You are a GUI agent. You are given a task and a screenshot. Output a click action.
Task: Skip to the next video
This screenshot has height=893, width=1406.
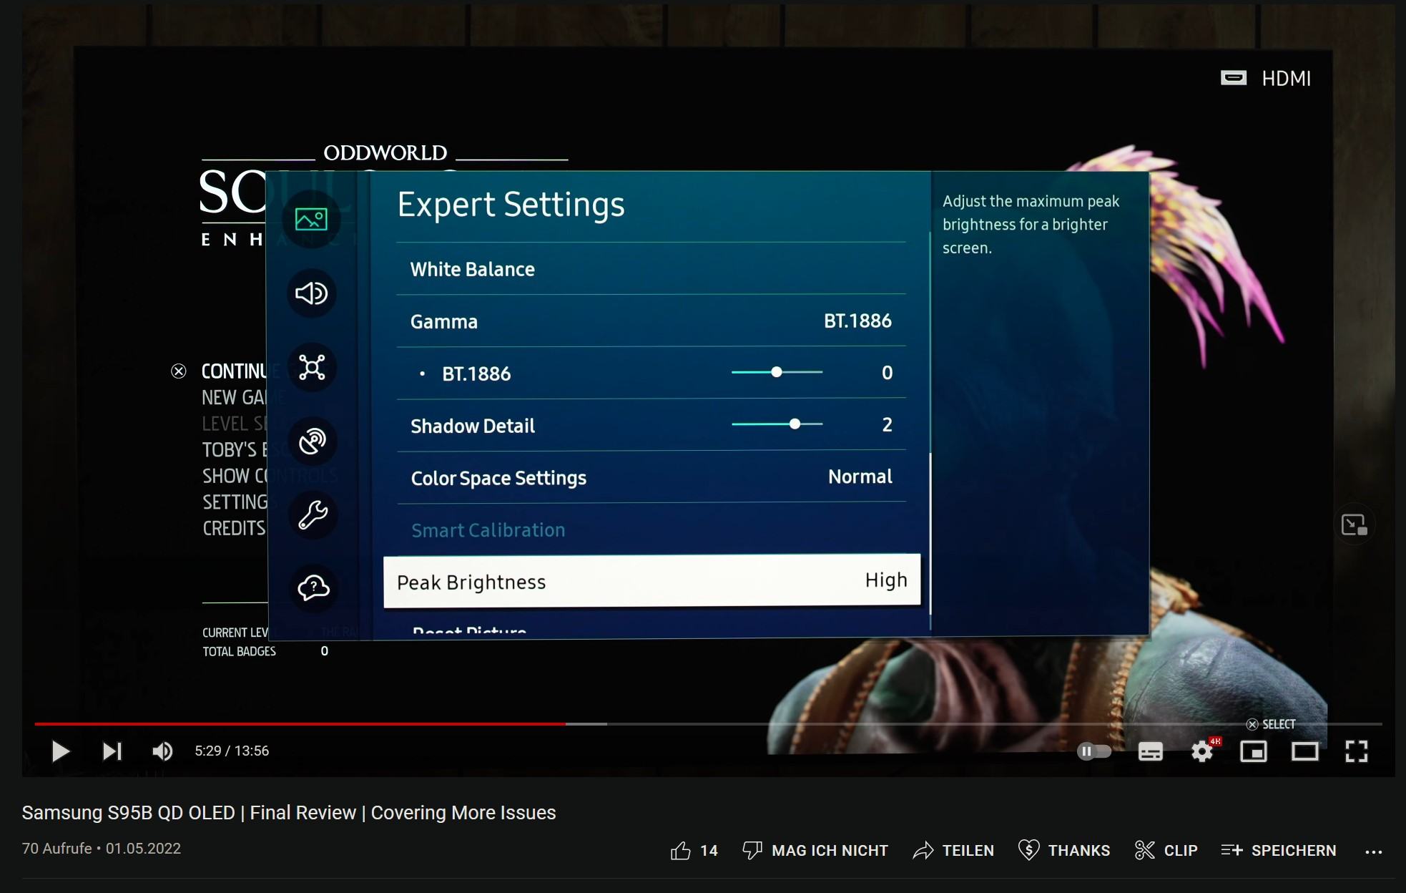point(112,751)
